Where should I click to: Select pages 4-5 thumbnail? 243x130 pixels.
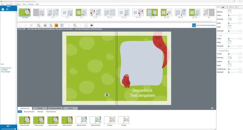click(67, 12)
